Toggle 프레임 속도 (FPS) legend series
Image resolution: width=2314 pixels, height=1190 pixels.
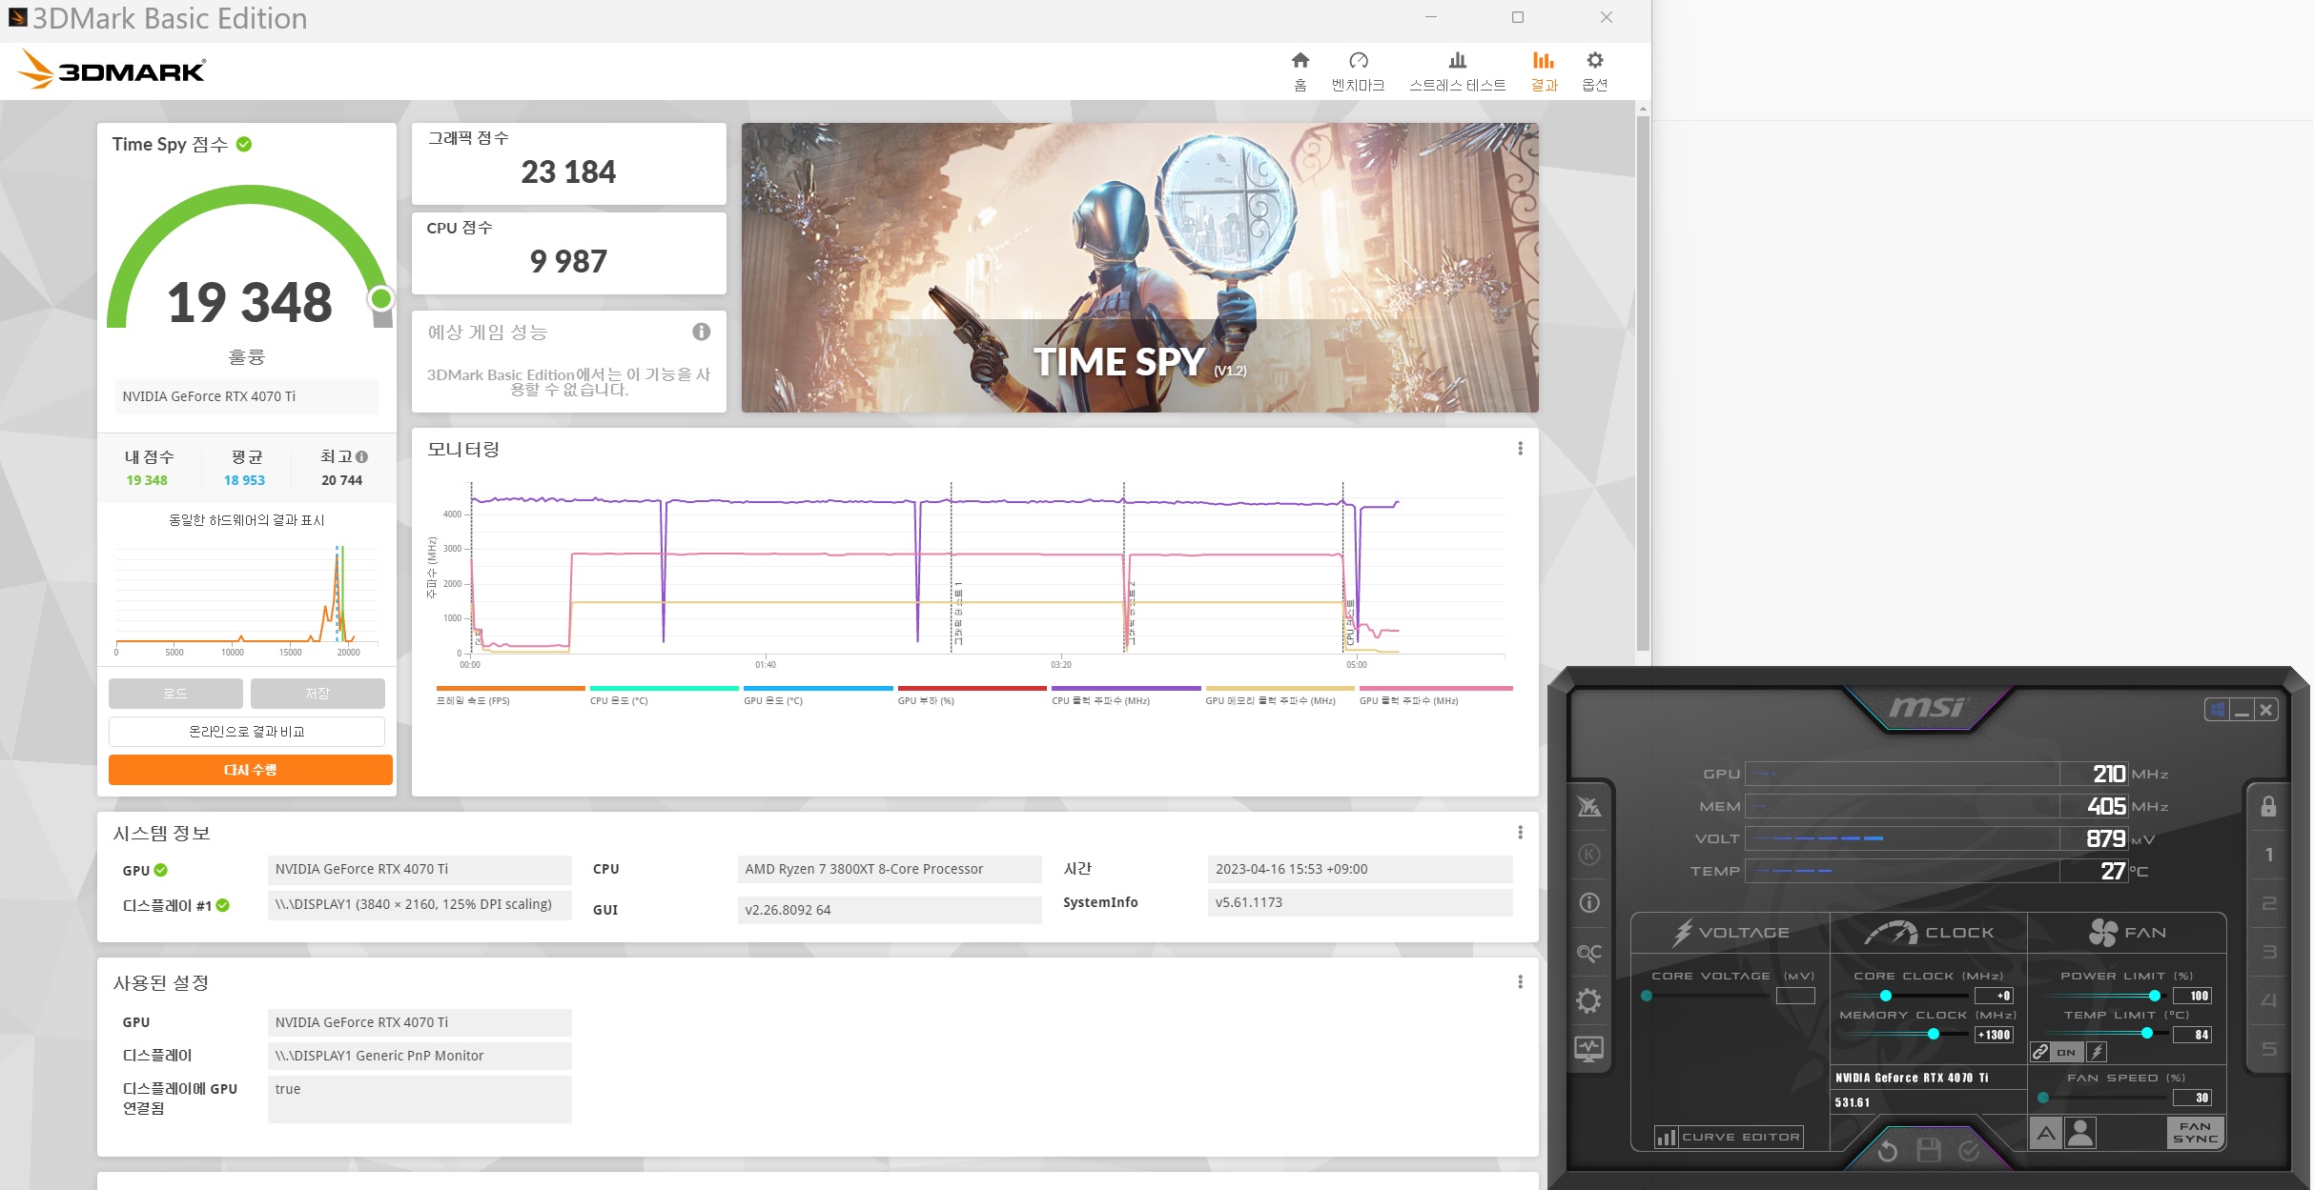[510, 696]
